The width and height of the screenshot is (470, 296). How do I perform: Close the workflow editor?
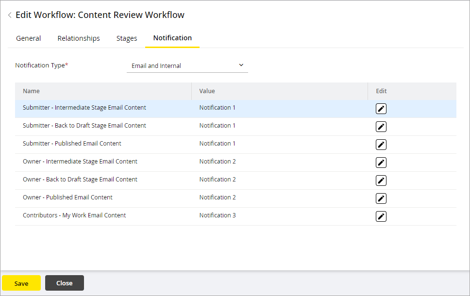pyautogui.click(x=64, y=283)
